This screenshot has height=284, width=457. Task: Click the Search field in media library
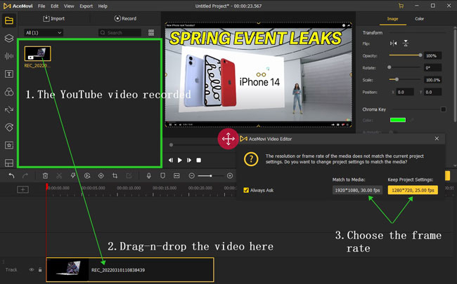coord(120,32)
